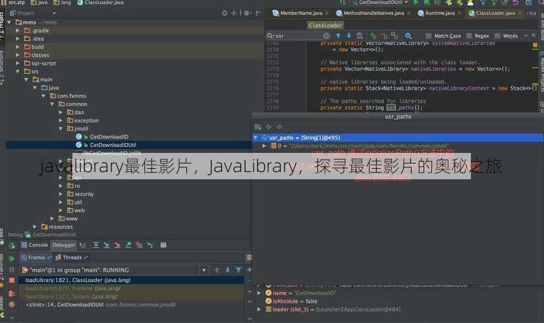Click the Force Step Into icon
544x323 pixels.
click(118, 245)
